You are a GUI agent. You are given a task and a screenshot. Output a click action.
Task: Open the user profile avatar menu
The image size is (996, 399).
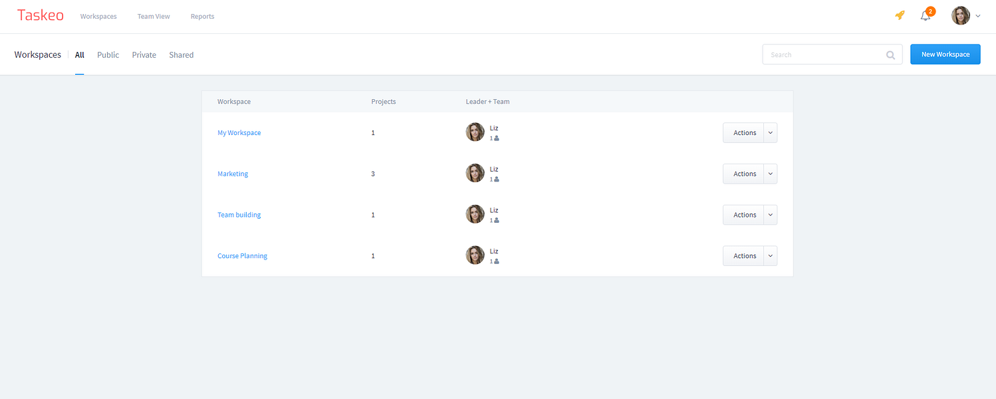point(961,16)
